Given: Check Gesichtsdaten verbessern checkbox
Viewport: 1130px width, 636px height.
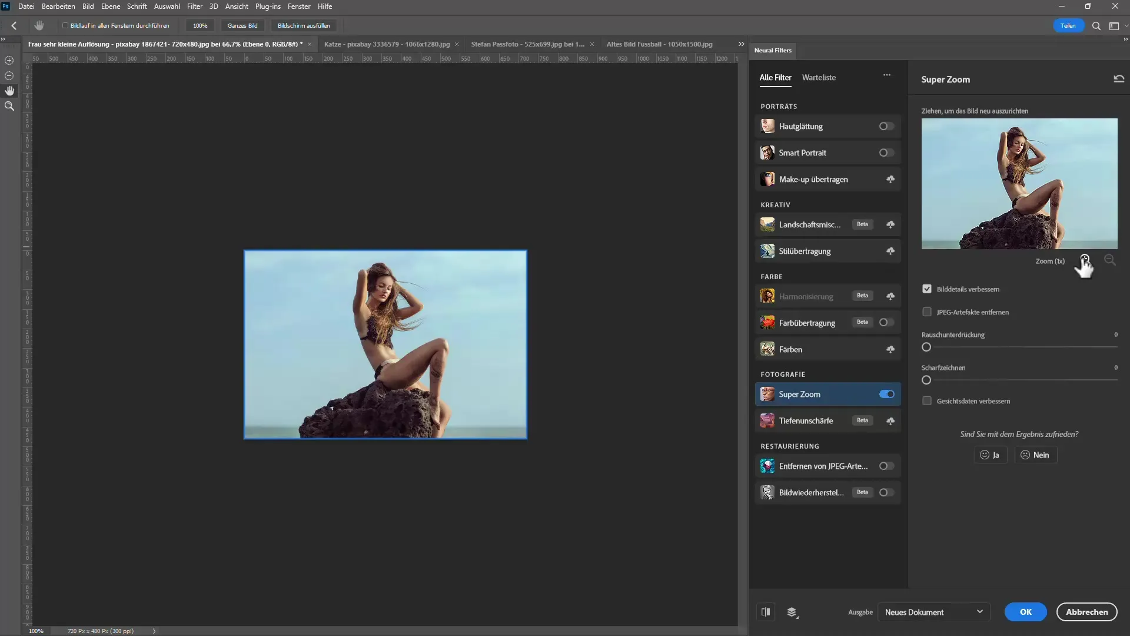Looking at the screenshot, I should pyautogui.click(x=927, y=401).
